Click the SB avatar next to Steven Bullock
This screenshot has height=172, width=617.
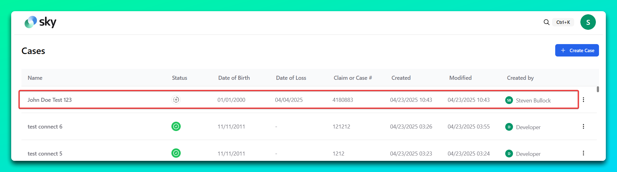pos(509,100)
